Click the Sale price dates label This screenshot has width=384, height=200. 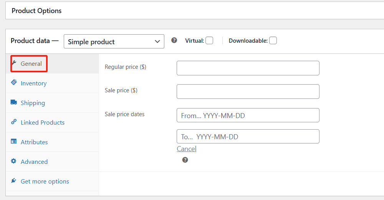[125, 114]
